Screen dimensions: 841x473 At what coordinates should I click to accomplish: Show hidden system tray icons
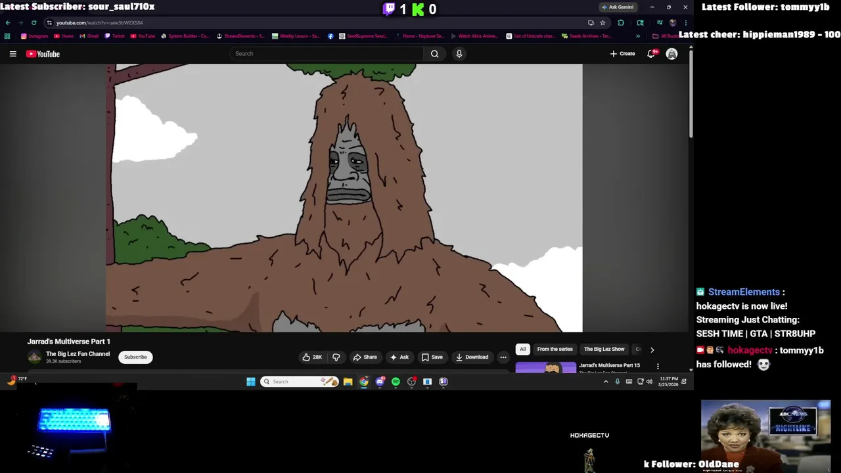pyautogui.click(x=606, y=382)
